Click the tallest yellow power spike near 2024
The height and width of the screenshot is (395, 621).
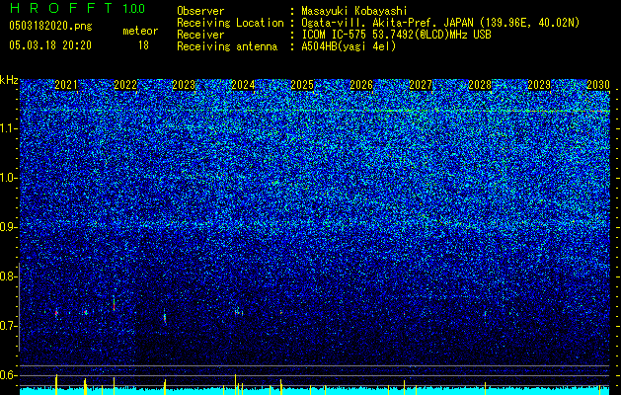[x=235, y=384]
